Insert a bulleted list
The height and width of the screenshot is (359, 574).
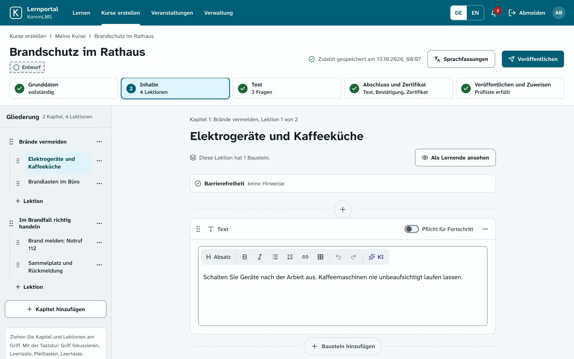(275, 257)
